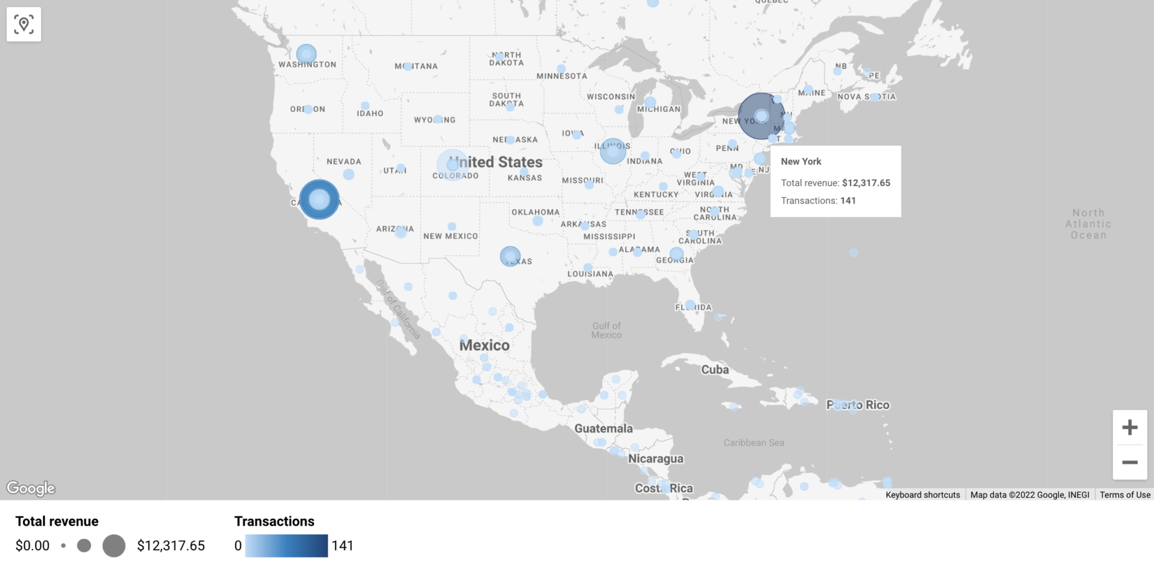Select the dark blue California bubble
This screenshot has height=567, width=1154.
point(320,199)
